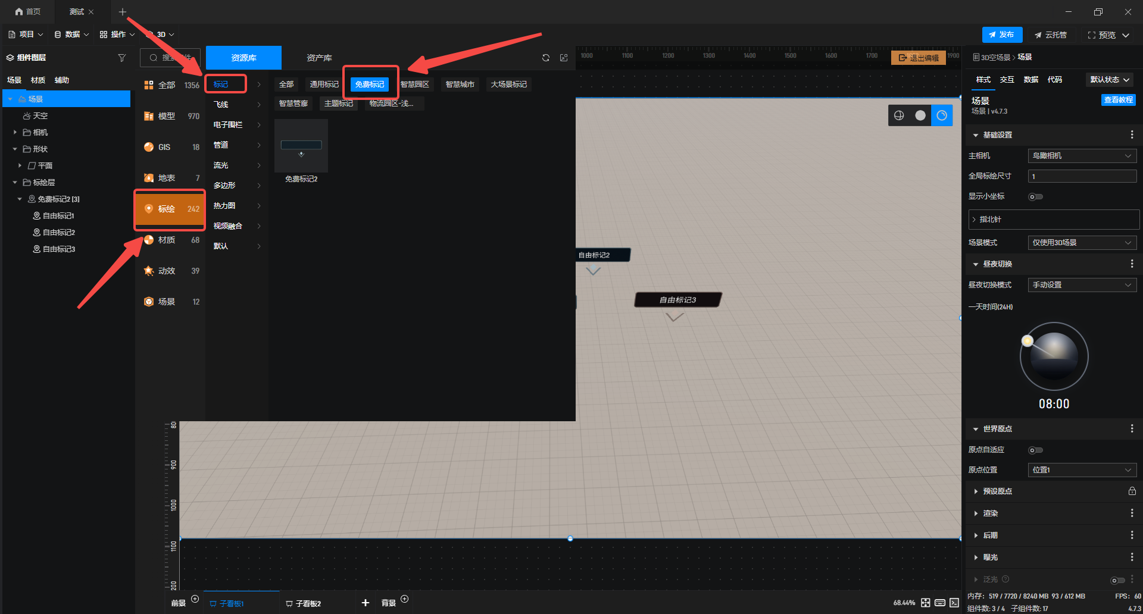Click the pop-out icon in resource library

coord(564,58)
